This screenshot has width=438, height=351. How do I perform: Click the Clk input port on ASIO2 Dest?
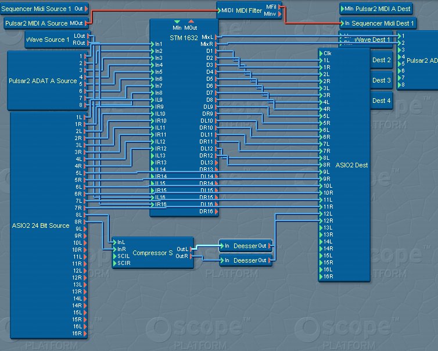pyautogui.click(x=321, y=53)
